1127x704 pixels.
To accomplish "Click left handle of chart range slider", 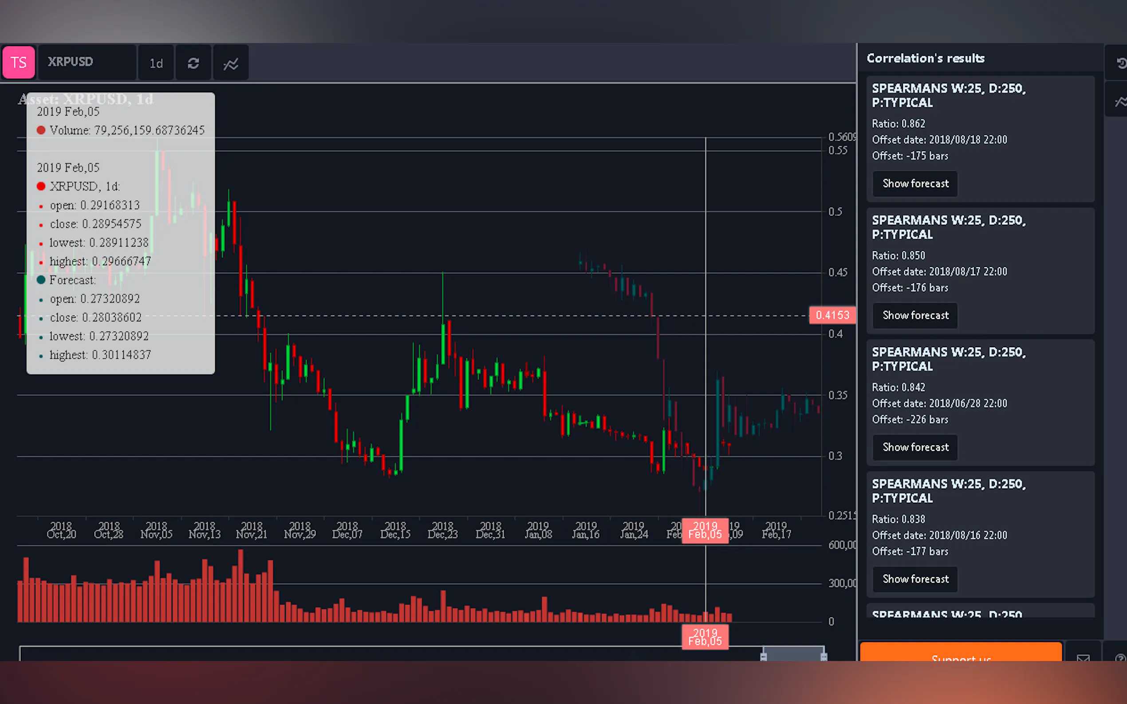I will click(763, 656).
